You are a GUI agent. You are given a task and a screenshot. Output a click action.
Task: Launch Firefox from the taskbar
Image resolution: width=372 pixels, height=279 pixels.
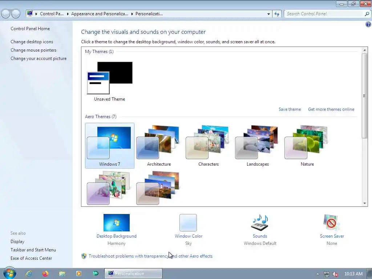pyautogui.click(x=45, y=274)
